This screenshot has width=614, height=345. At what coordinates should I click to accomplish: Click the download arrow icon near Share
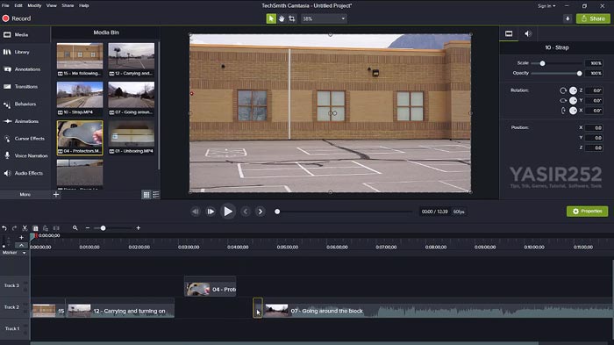click(568, 18)
